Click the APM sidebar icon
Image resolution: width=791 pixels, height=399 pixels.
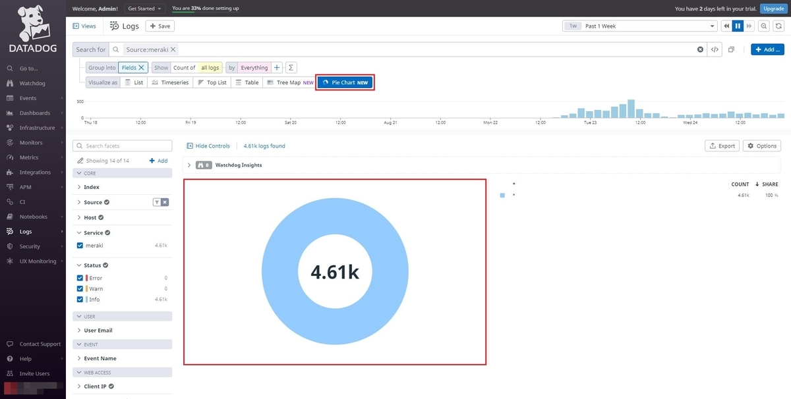(10, 187)
